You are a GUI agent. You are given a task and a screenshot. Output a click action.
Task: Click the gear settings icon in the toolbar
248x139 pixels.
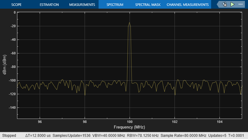[224, 5]
